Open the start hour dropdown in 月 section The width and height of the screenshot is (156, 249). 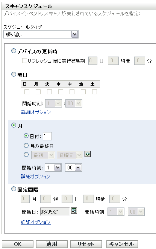pyautogui.click(x=53, y=168)
